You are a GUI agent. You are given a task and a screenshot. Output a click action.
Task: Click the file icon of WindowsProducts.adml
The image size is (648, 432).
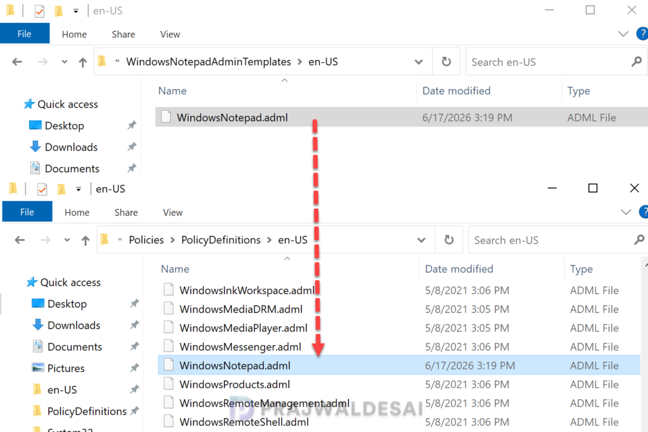pos(168,384)
